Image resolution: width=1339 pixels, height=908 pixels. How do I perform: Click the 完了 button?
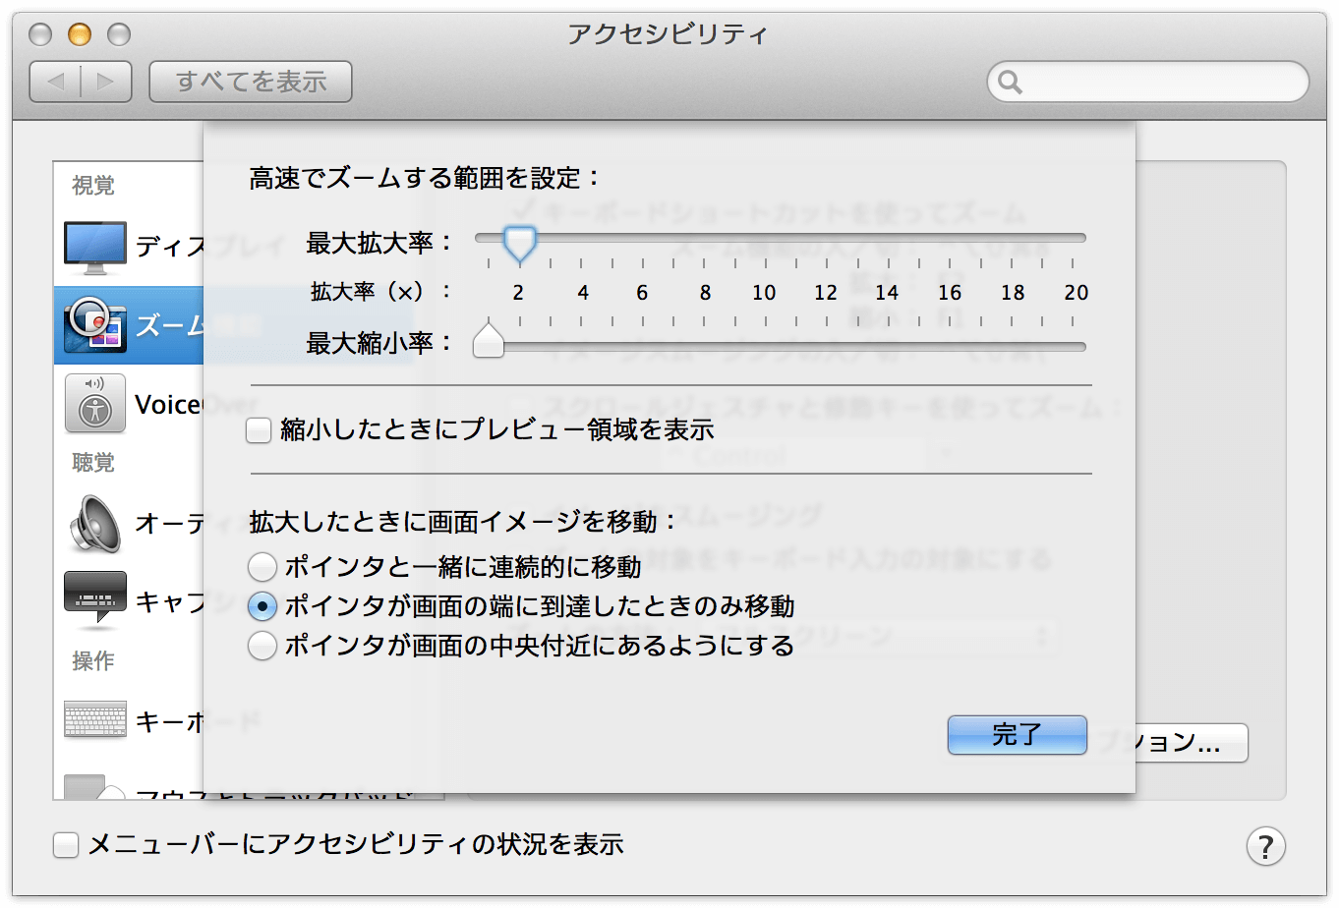pos(1017,734)
